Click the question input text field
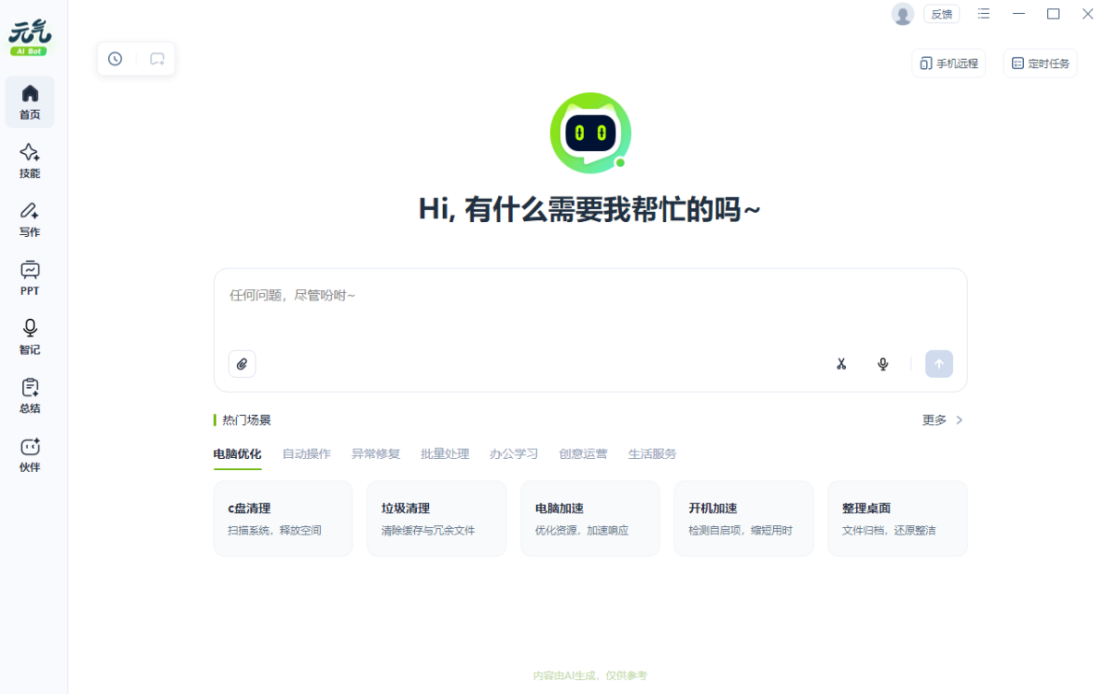This screenshot has width=1107, height=694. point(590,308)
